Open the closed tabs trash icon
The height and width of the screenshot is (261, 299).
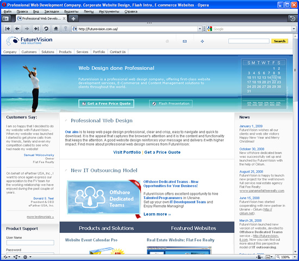pyautogui.click(x=292, y=18)
